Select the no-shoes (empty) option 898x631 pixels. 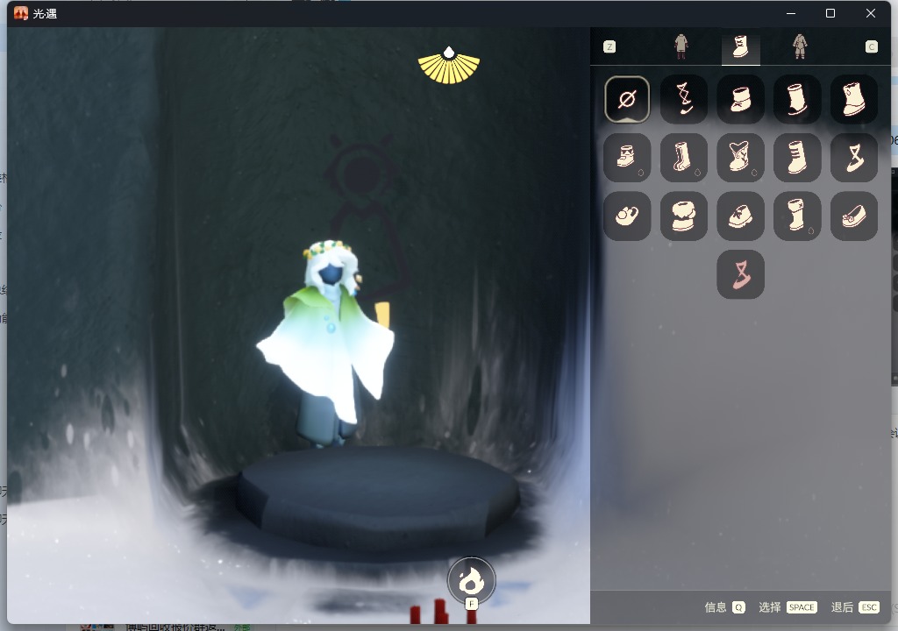pos(626,99)
